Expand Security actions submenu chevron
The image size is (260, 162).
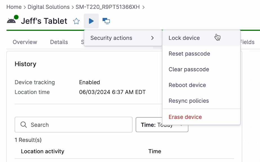pyautogui.click(x=153, y=38)
